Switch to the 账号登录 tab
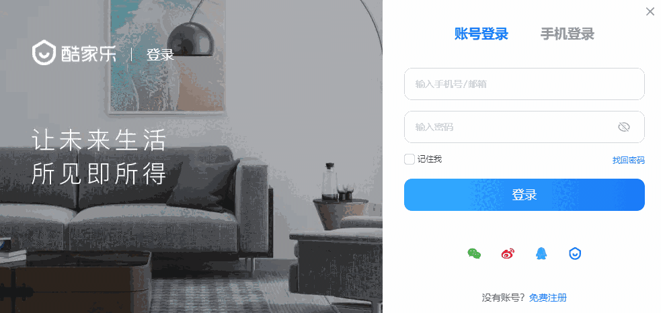Screen dimensions: 661x313 [x=481, y=34]
